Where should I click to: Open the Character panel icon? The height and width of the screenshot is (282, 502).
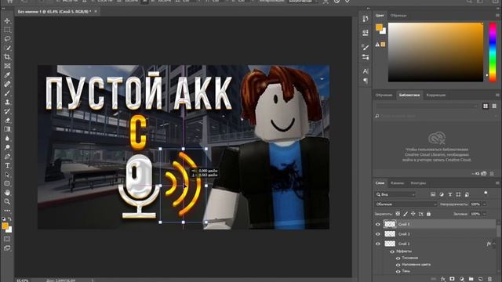click(x=366, y=71)
